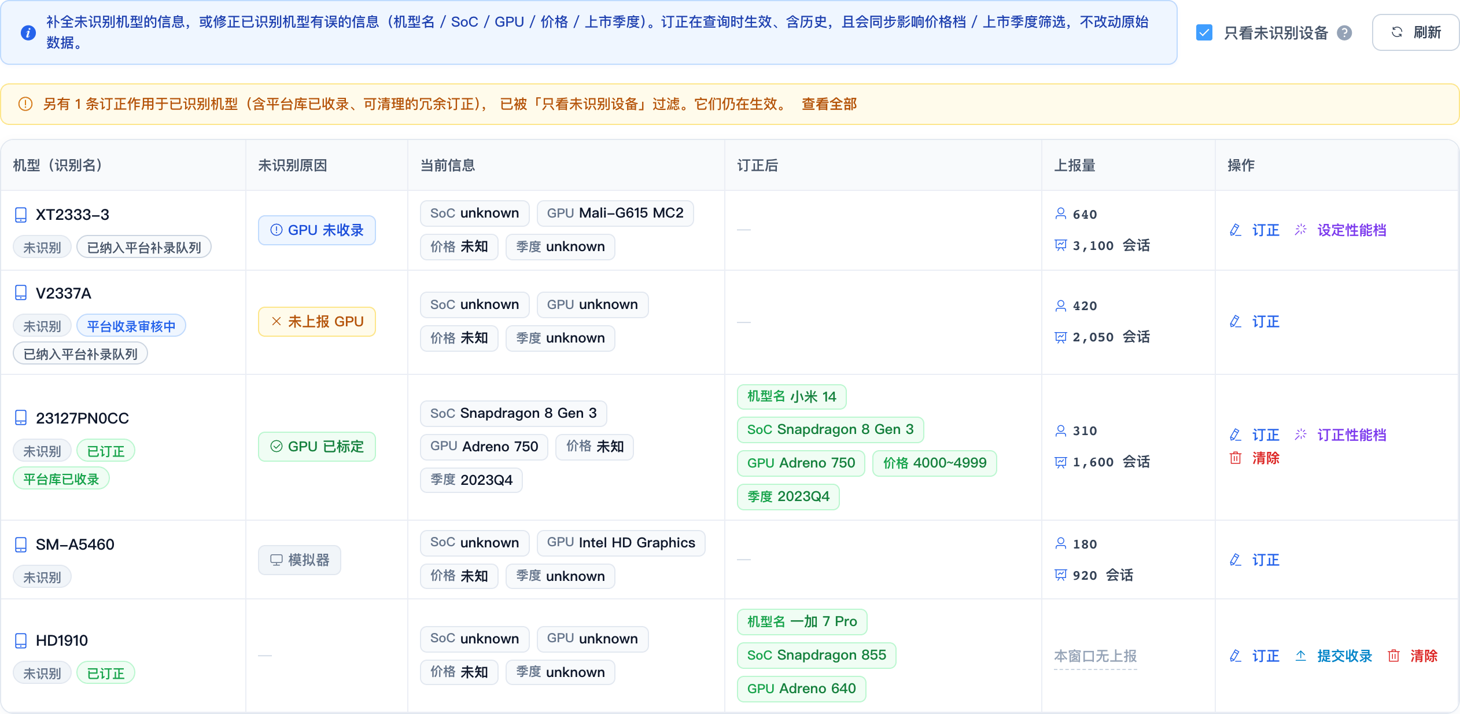
Task: Click the 机型名 一加 7 Pro chip
Action: pyautogui.click(x=802, y=621)
